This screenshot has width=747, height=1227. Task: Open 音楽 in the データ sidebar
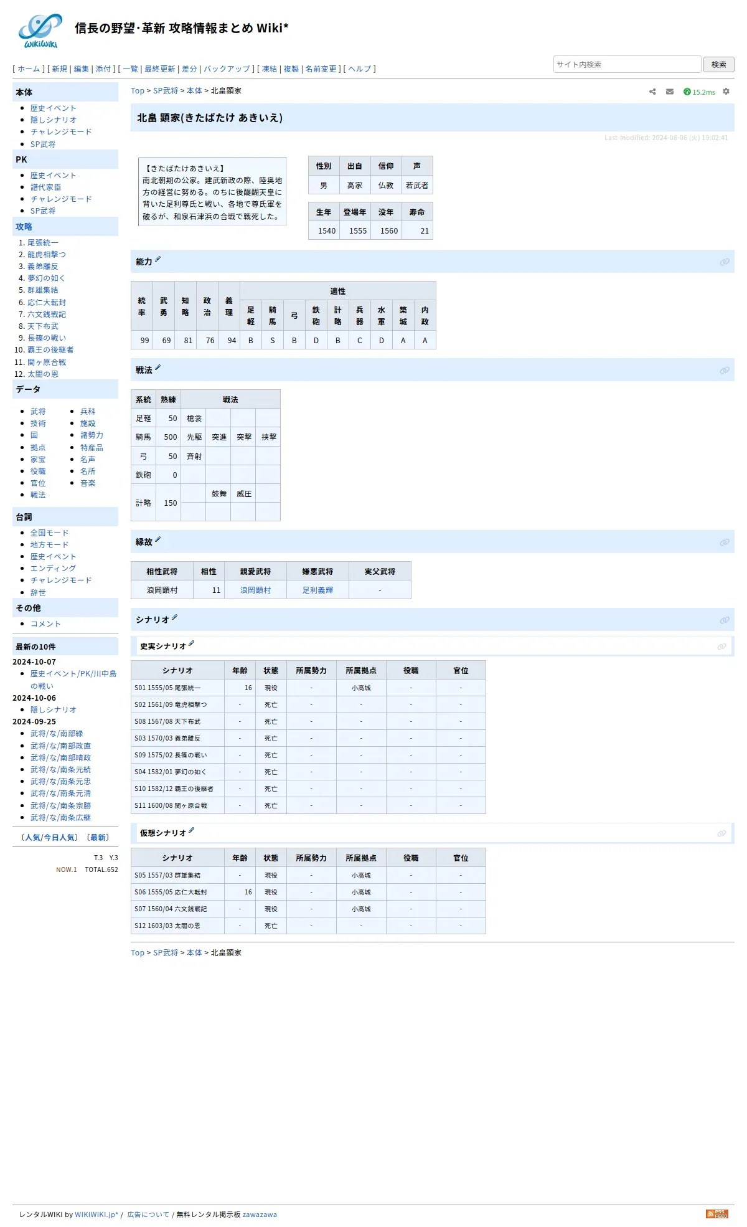[88, 483]
